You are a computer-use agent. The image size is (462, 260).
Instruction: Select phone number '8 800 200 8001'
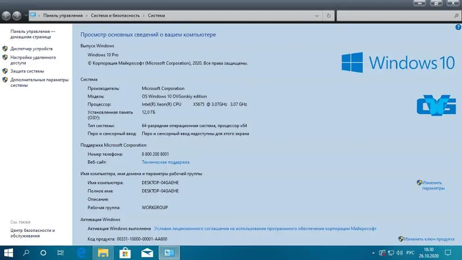(155, 154)
